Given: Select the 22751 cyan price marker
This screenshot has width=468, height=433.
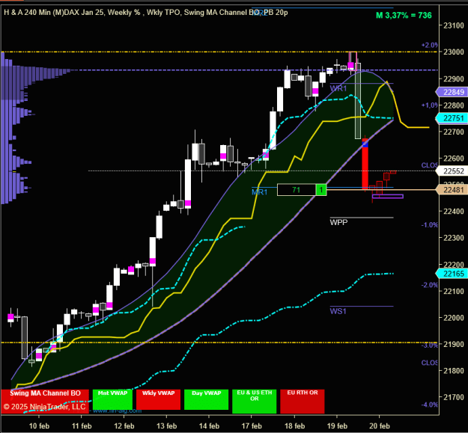Looking at the screenshot, I should point(452,118).
